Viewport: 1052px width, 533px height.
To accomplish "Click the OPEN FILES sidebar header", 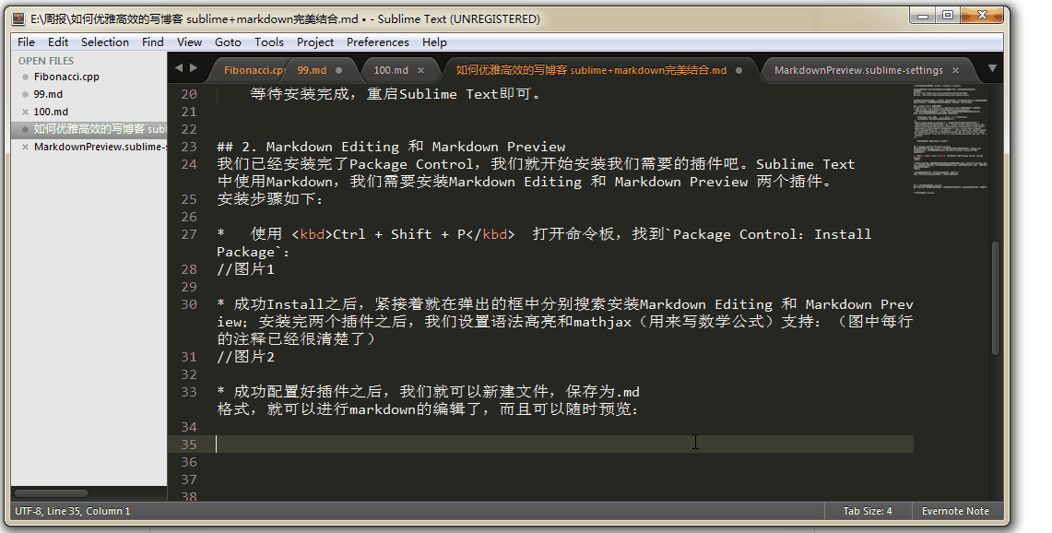I will click(46, 61).
